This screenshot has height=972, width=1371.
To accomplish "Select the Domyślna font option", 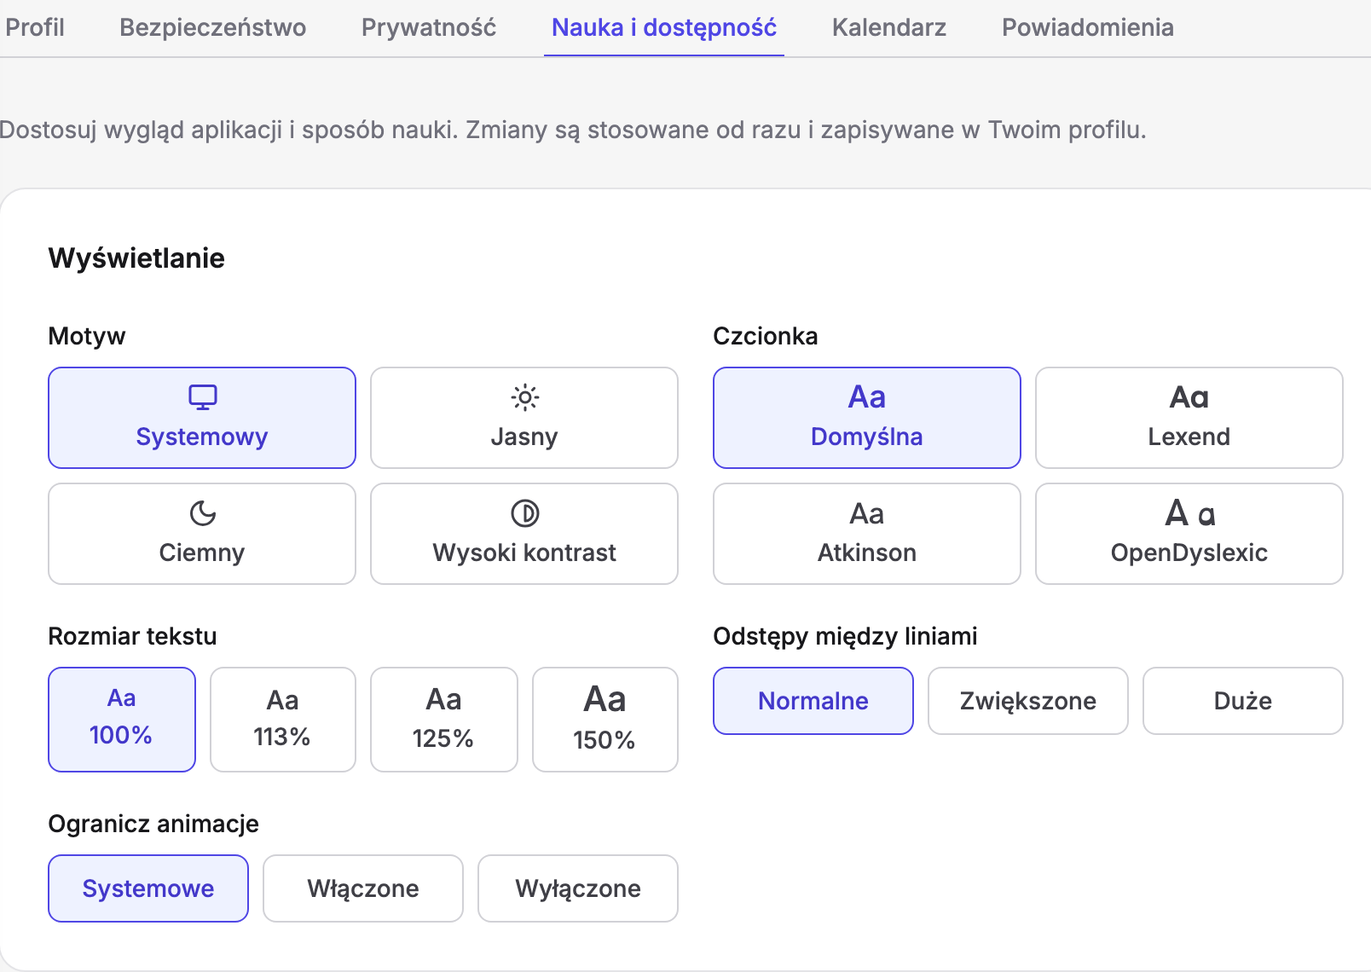I will point(867,418).
